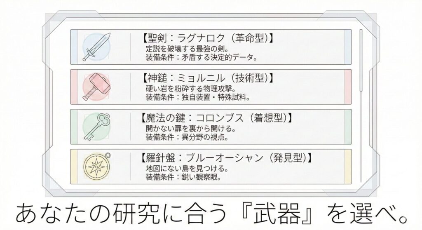Viewport: 422px width, 230px height.
Task: Click the caption あなたの研究に合う『武器』を選べ。
Action: (211, 214)
